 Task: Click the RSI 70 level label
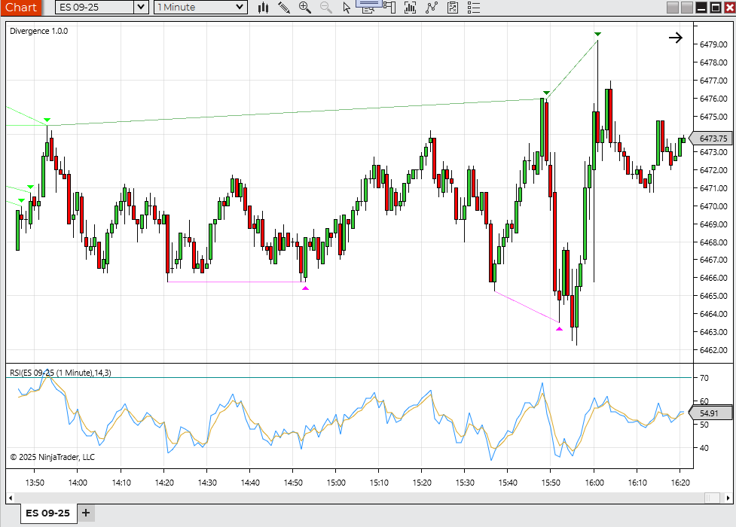click(x=704, y=378)
